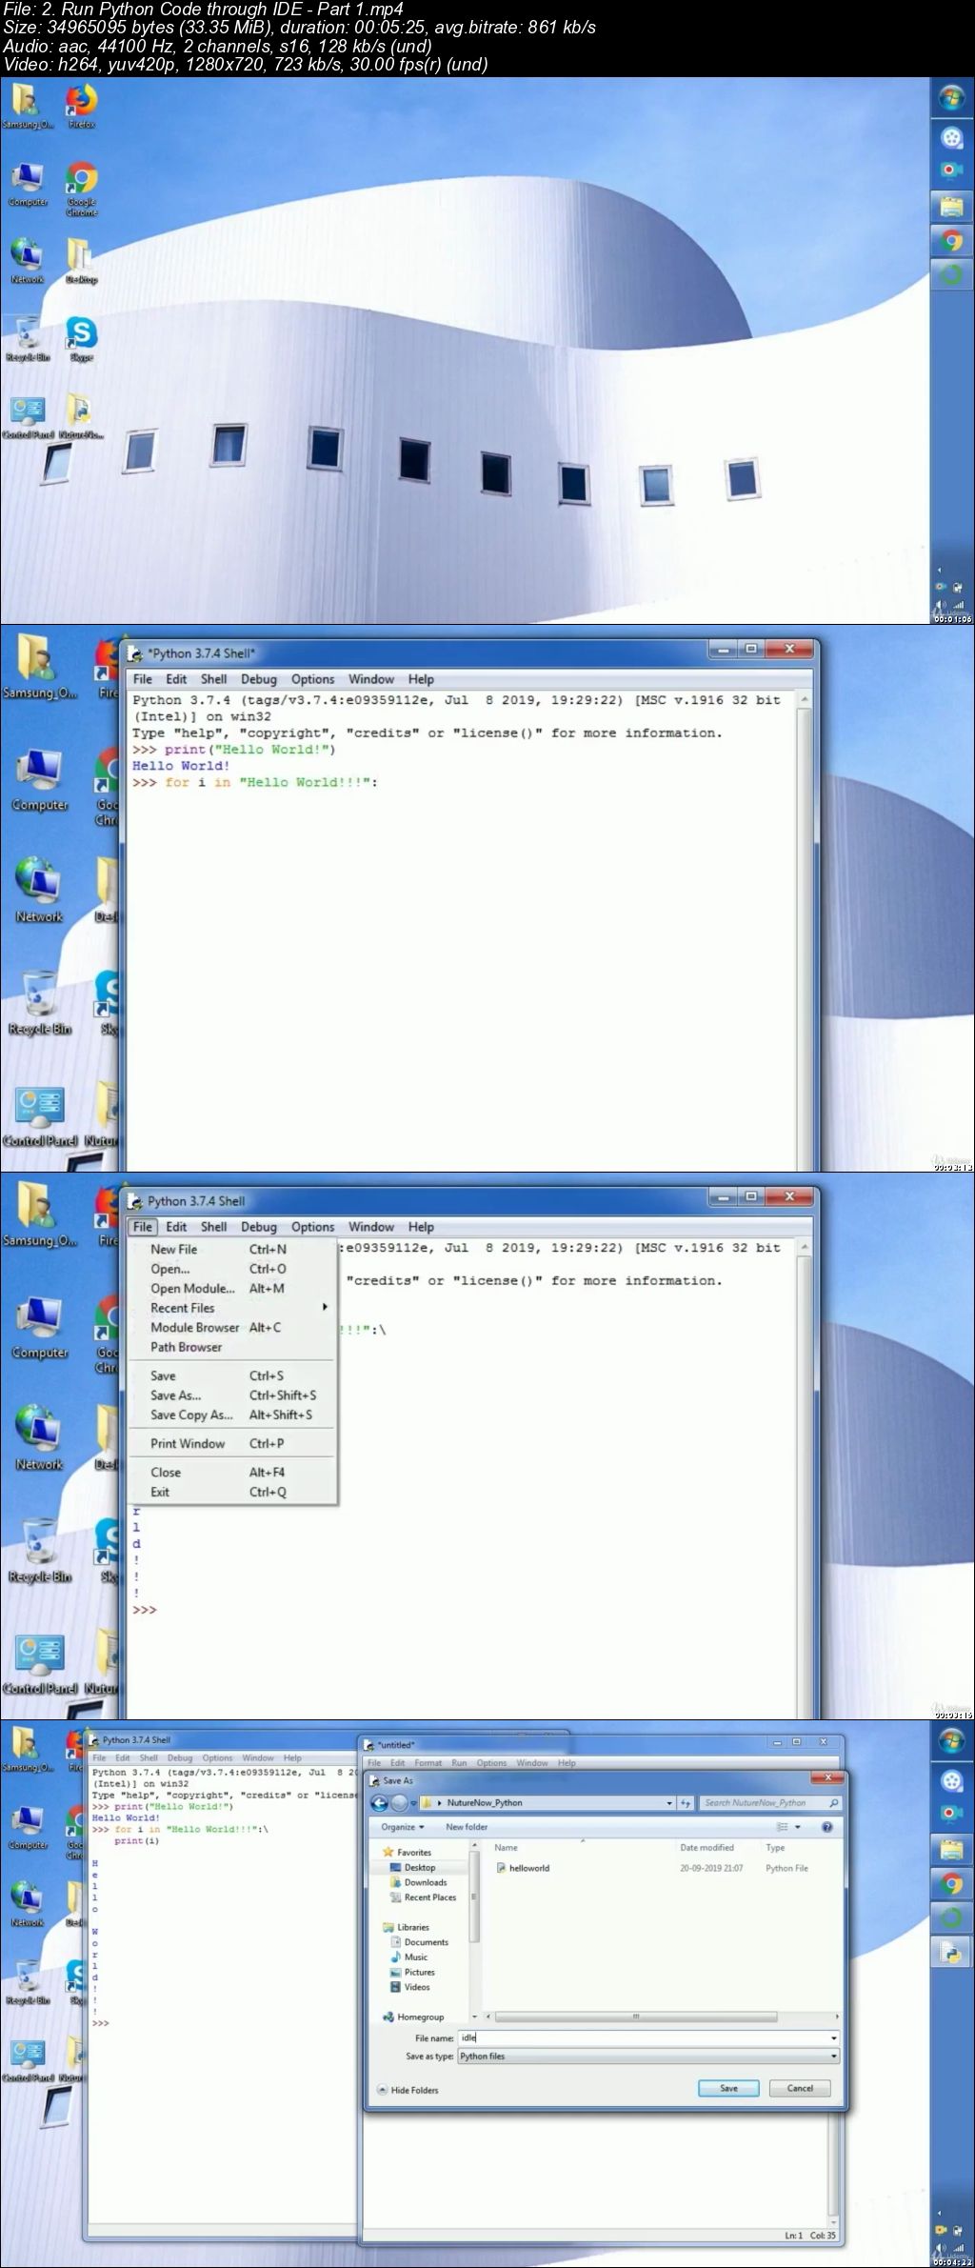
Task: Refresh the NutureNow_Python folder via address bar button
Action: (686, 1803)
